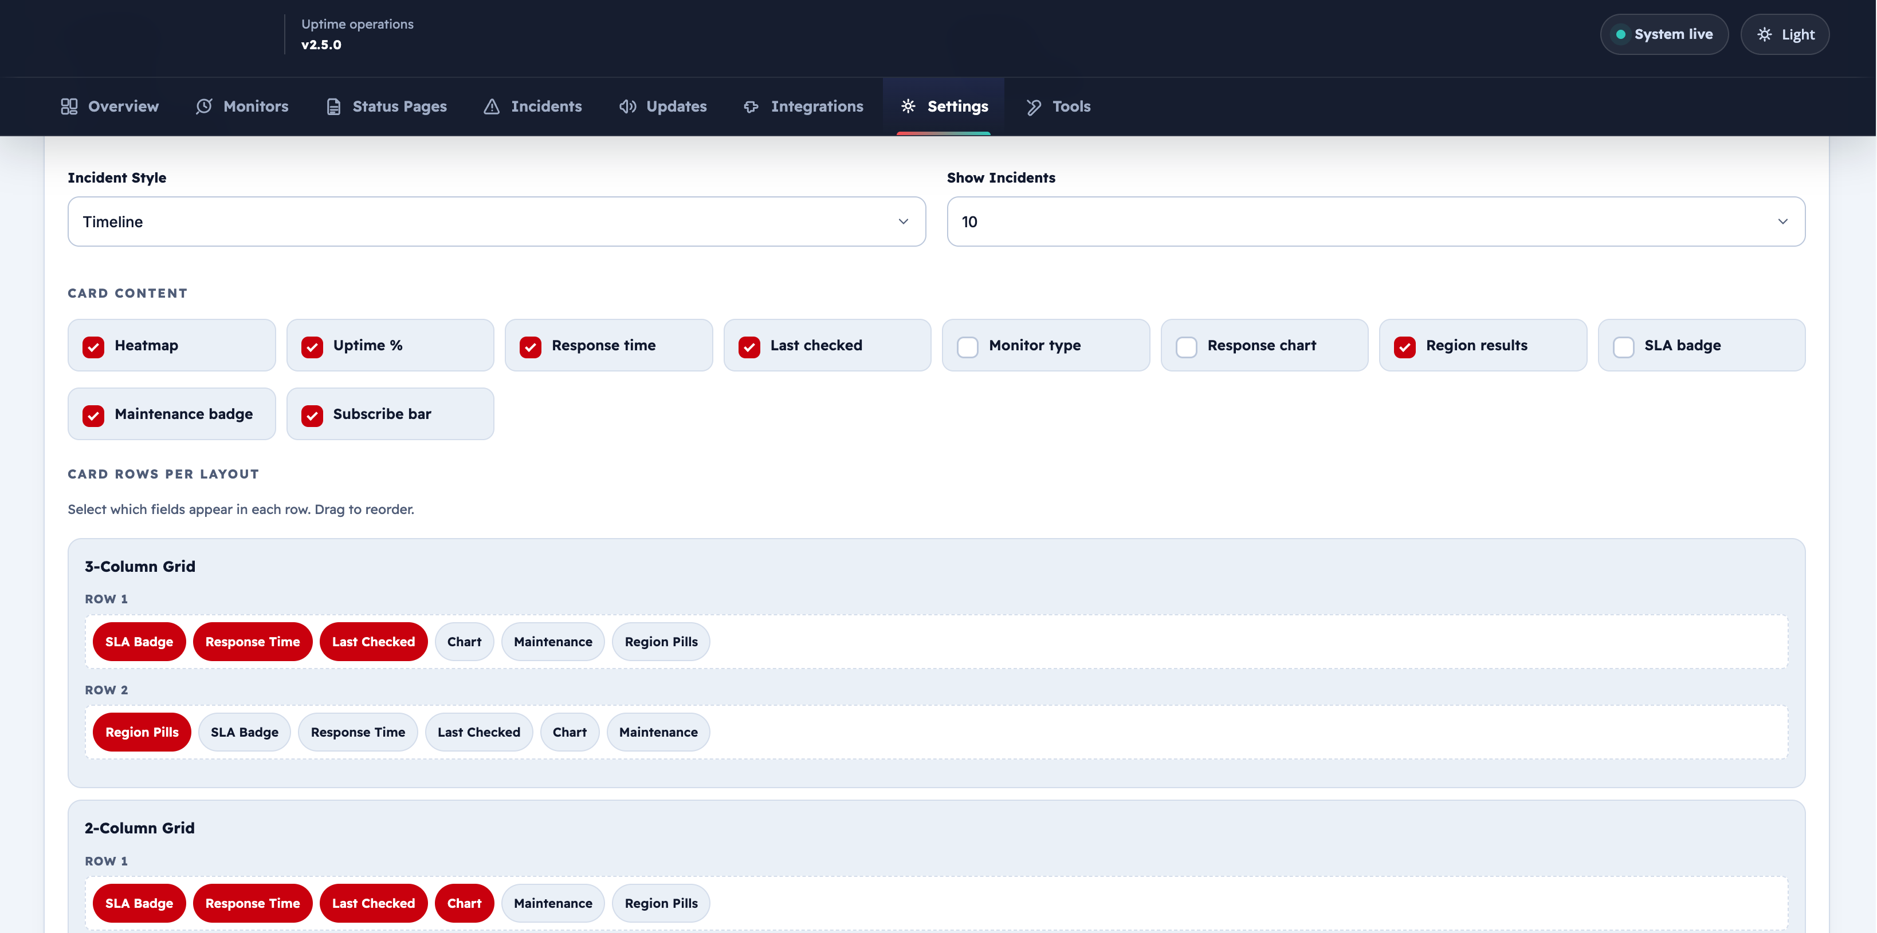
Task: Click the v2.5.0 version text
Action: point(321,45)
